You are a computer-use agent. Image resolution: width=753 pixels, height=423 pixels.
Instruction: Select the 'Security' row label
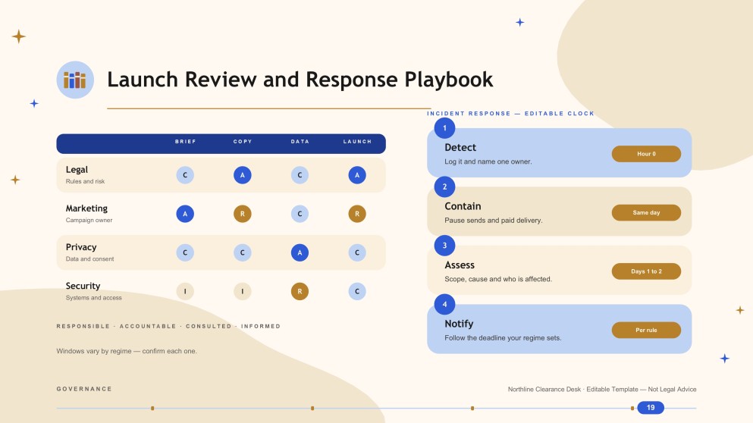(x=83, y=286)
